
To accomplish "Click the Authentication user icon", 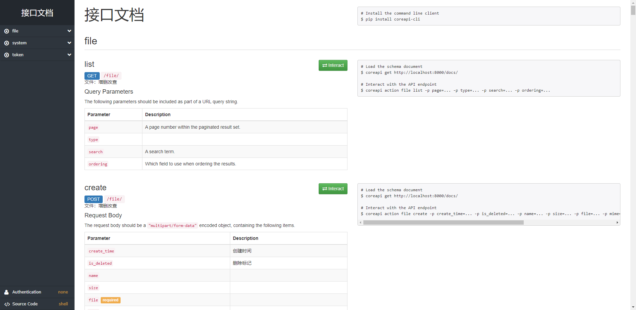I will click(x=7, y=292).
